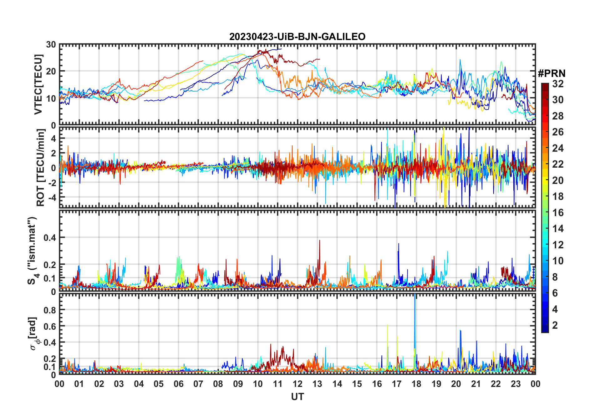Select hour 17 on the UT axis

click(x=396, y=384)
